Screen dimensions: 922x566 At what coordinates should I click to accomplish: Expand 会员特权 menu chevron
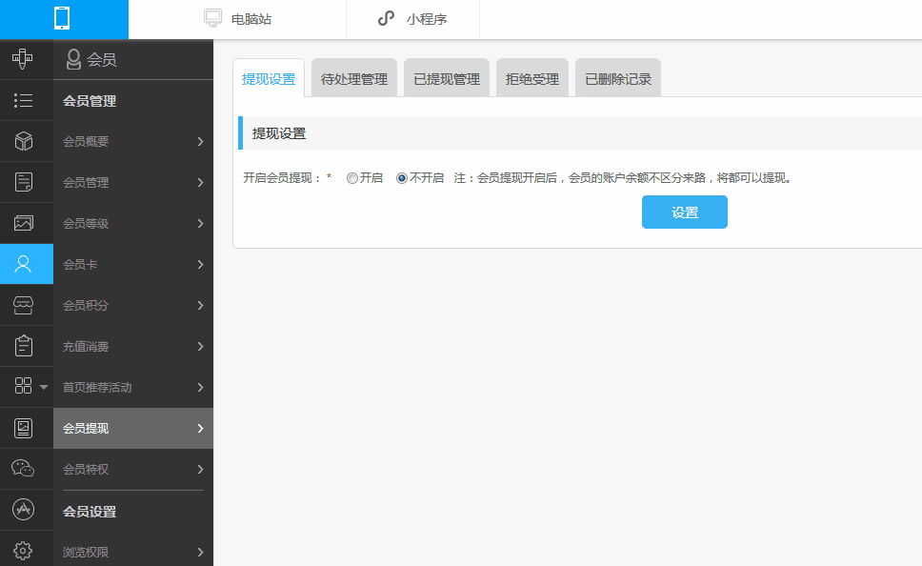[x=201, y=470]
